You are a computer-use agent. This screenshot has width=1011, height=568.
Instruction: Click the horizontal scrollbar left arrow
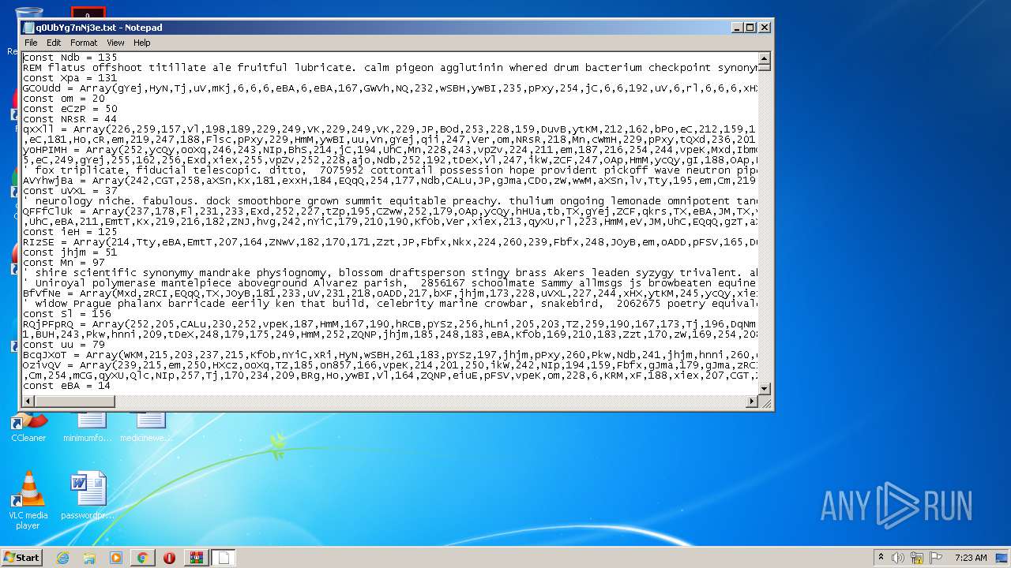(28, 402)
